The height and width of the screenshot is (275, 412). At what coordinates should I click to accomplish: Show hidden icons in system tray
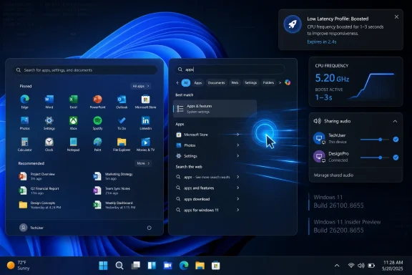(x=337, y=266)
